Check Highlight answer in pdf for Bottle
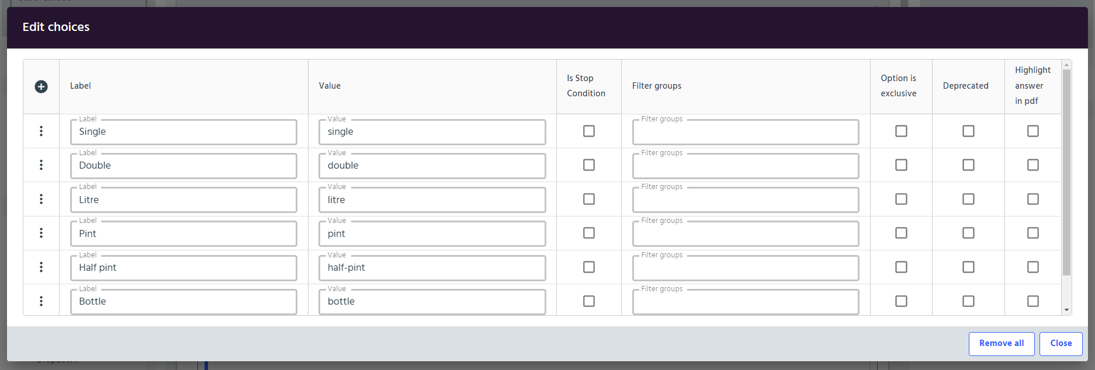 tap(1033, 301)
